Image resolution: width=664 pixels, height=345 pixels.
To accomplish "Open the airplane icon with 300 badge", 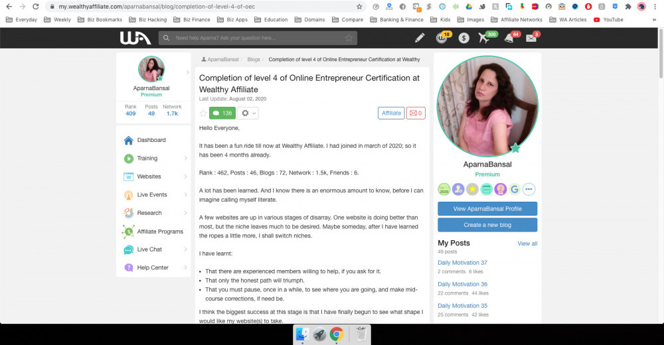I will pos(485,38).
